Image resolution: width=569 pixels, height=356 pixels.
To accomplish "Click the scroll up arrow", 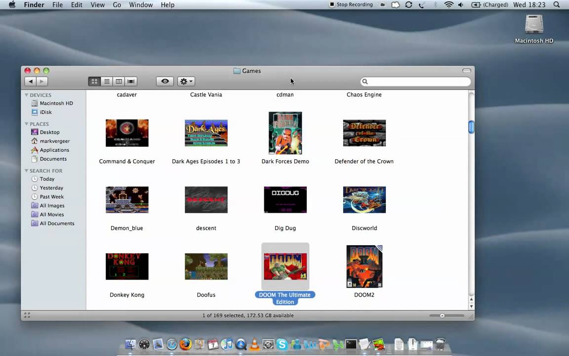I will [471, 300].
